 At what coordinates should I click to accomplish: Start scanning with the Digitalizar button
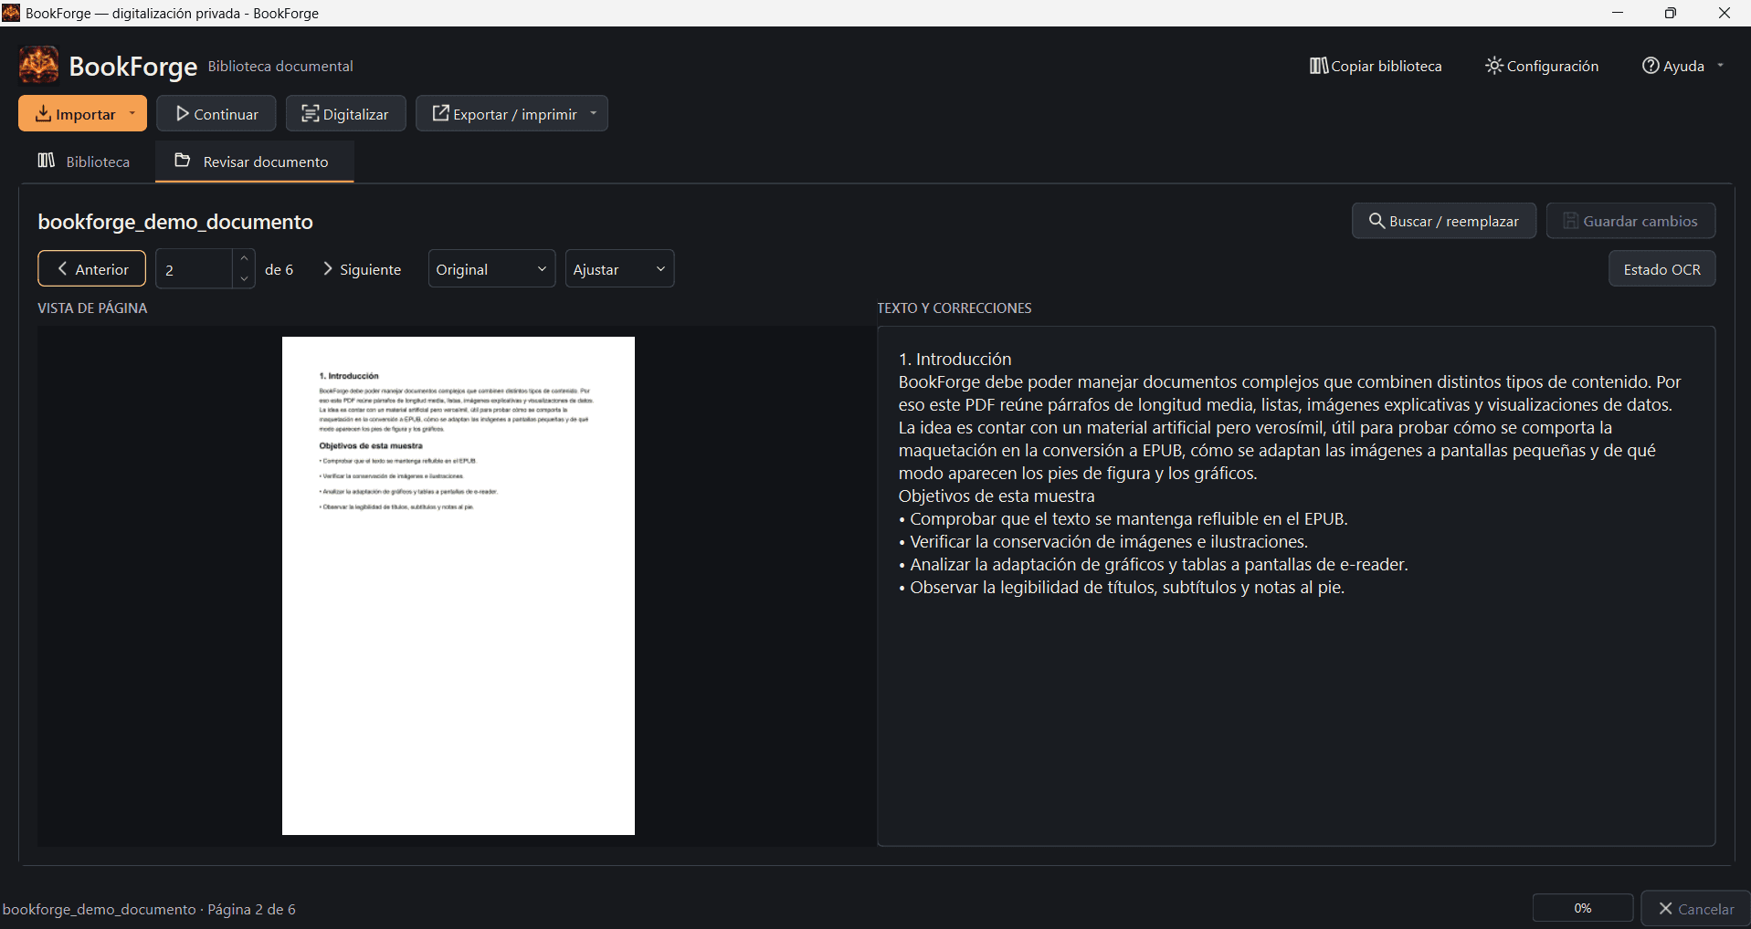pos(345,114)
